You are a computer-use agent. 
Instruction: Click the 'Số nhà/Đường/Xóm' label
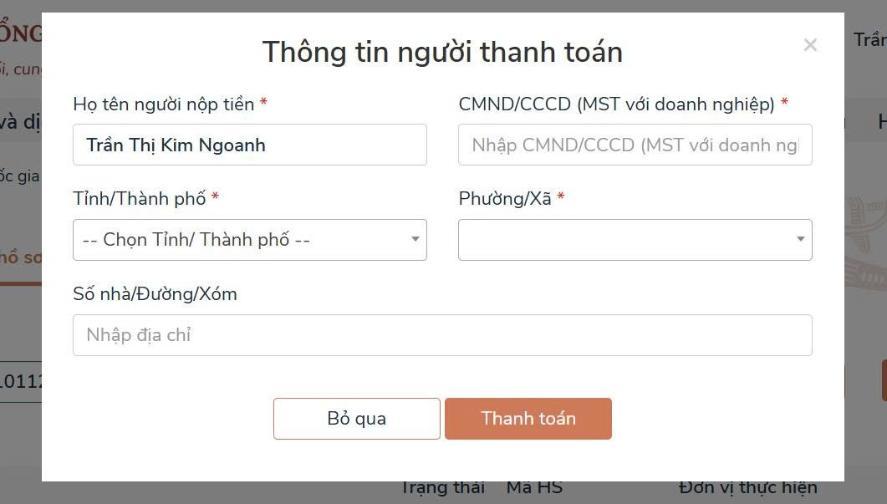pos(155,294)
